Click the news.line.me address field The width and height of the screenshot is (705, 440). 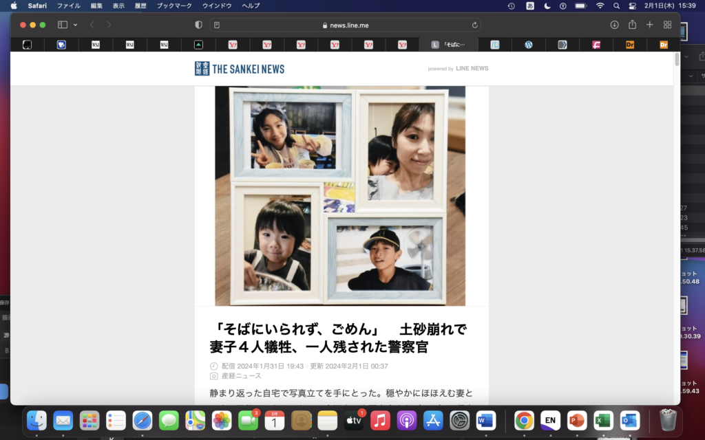point(345,25)
